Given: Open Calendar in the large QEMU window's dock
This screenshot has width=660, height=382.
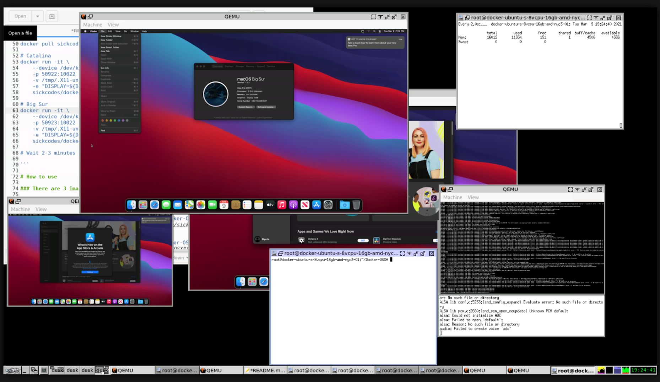Looking at the screenshot, I should coord(224,204).
